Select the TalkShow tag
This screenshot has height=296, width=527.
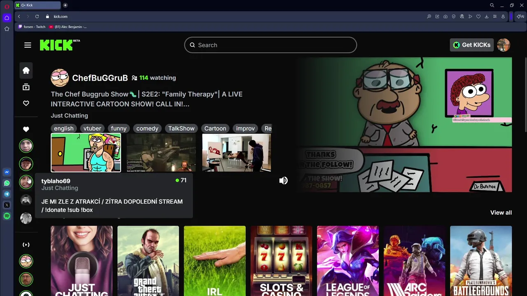[x=181, y=128]
